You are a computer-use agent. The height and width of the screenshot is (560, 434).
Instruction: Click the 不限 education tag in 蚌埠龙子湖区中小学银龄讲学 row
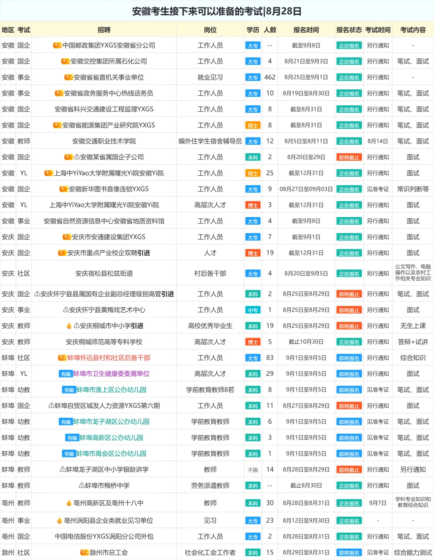253,470
